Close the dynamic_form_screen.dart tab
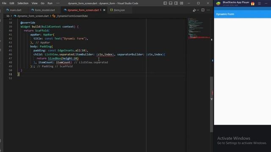This screenshot has height=152, width=271. point(104,10)
